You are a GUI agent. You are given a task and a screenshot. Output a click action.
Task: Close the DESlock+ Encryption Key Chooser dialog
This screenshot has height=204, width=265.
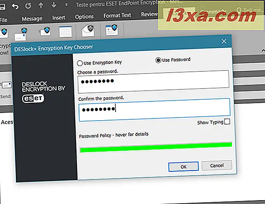(224, 41)
